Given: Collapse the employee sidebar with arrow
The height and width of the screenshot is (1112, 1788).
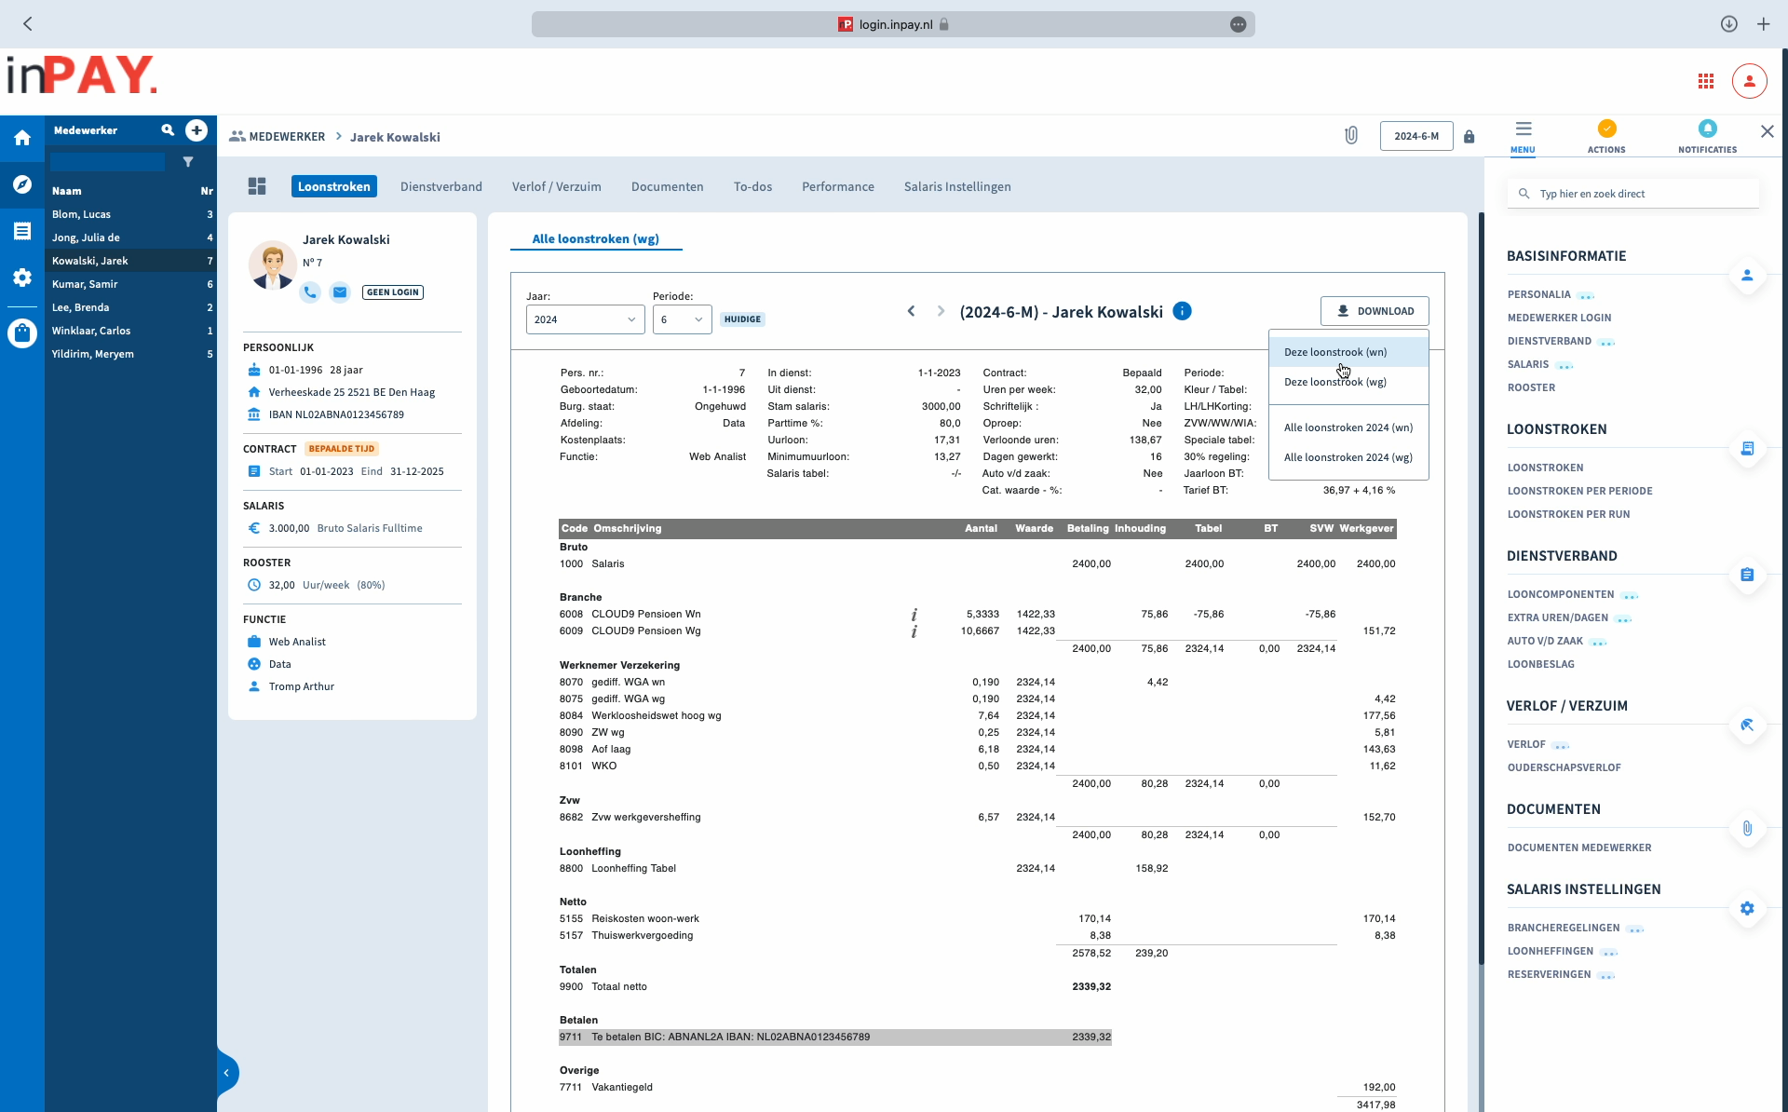Looking at the screenshot, I should click(226, 1073).
